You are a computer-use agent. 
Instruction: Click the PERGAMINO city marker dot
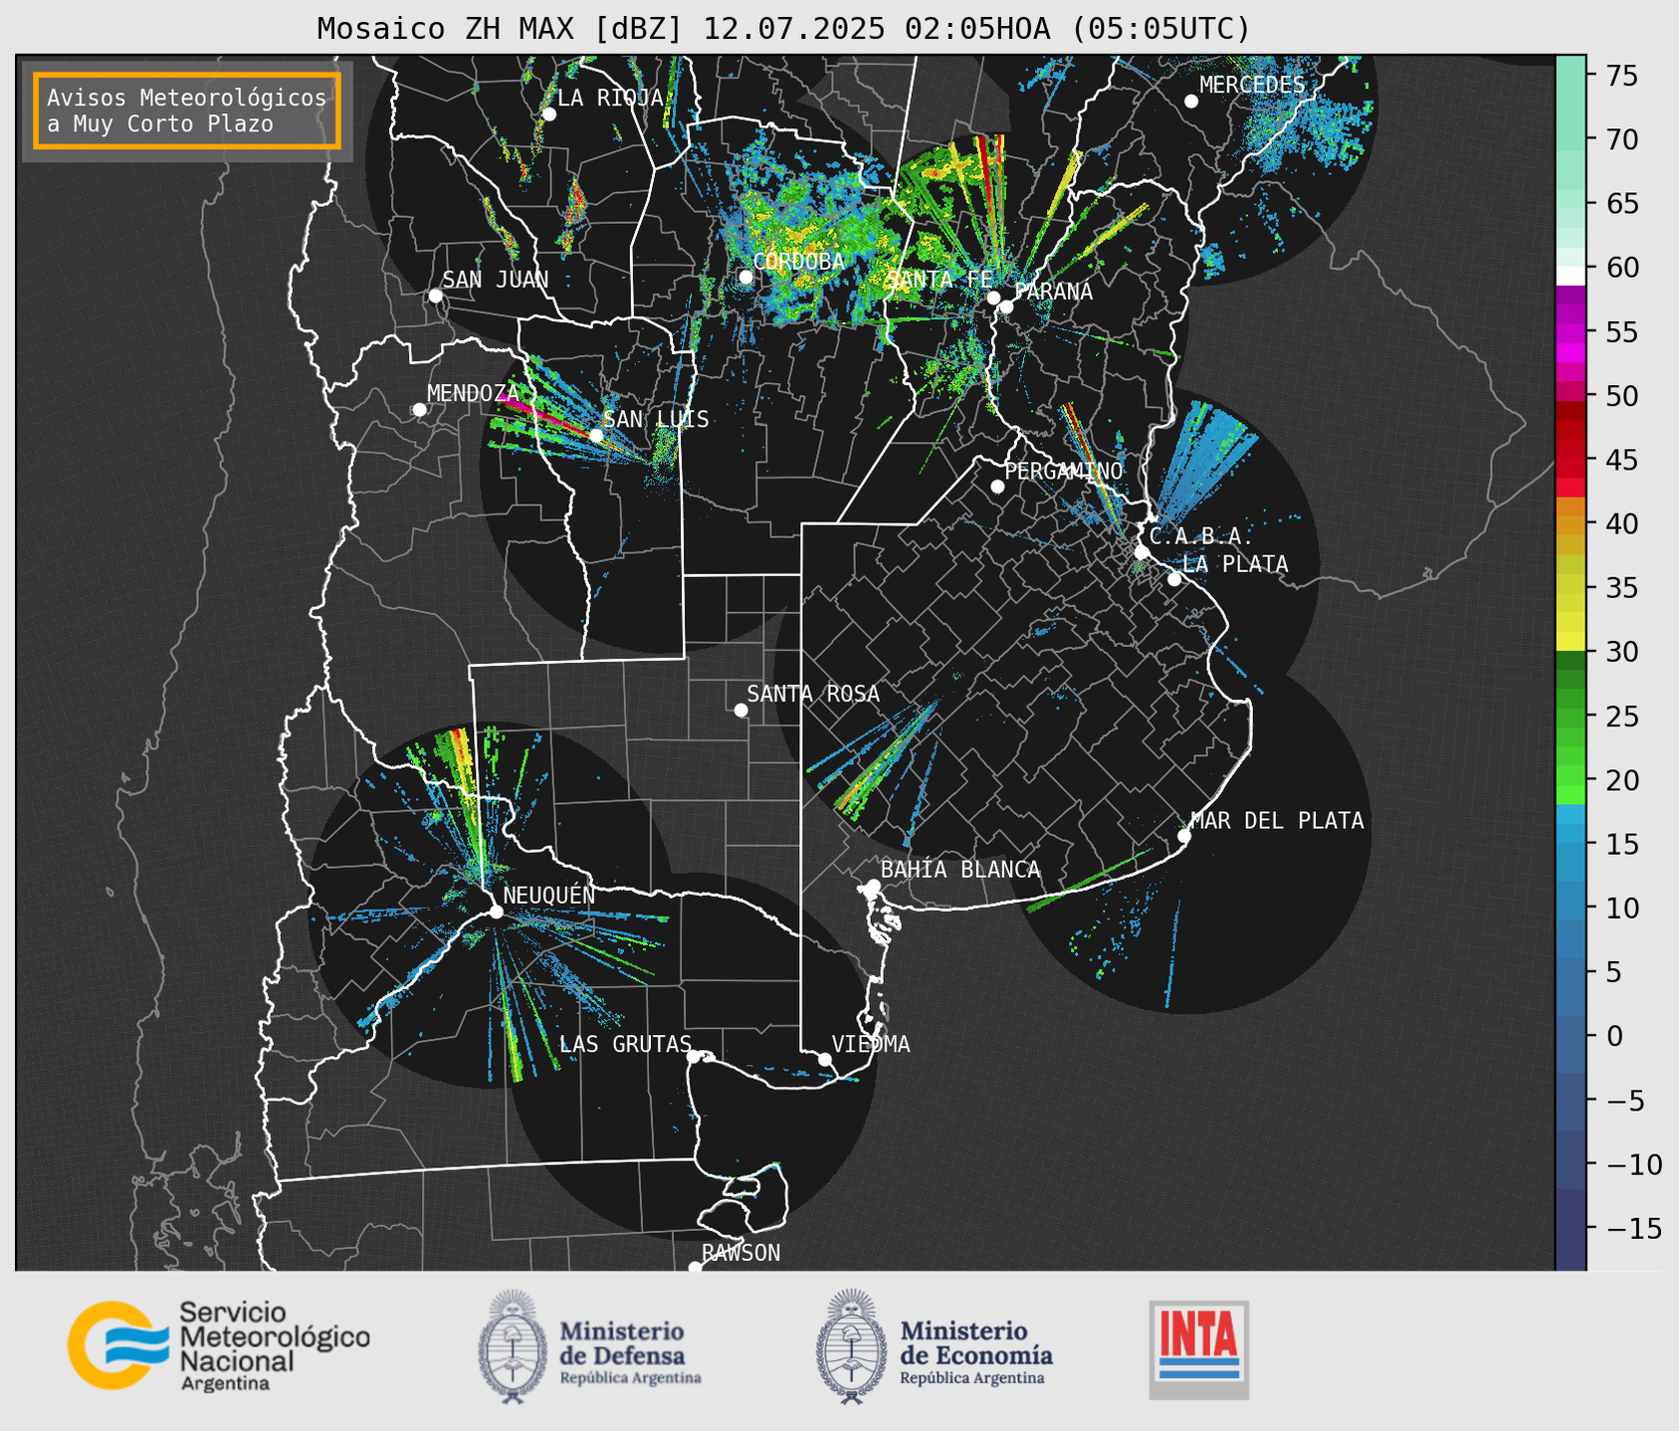[997, 487]
